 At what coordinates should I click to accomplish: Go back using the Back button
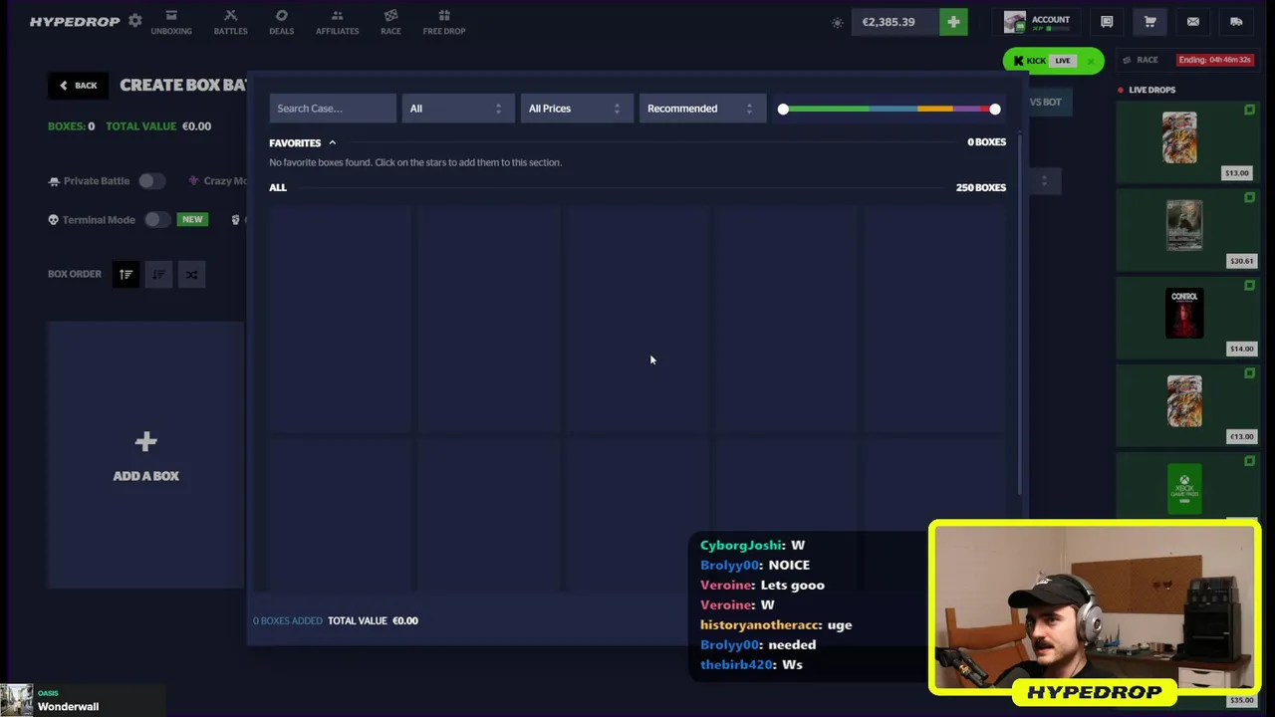pos(78,86)
